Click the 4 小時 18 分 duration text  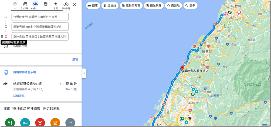click(x=68, y=84)
